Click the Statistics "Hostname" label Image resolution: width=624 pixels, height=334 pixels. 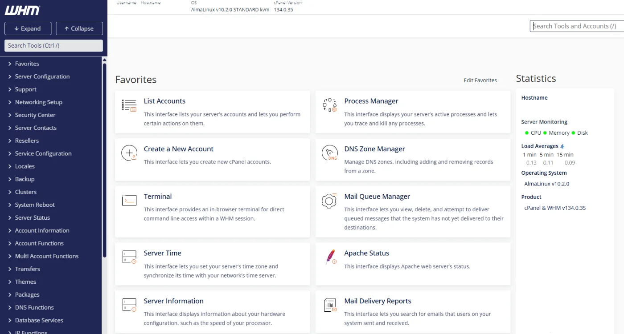pos(534,98)
